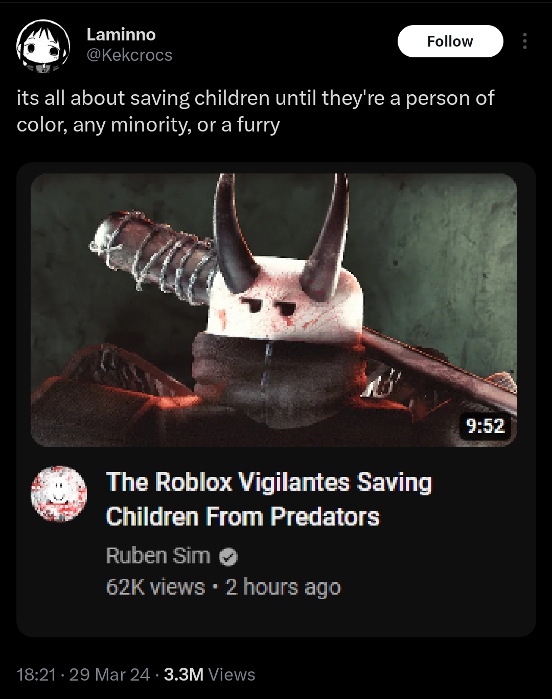The width and height of the screenshot is (552, 699).
Task: Click the verified checkmark badge beside Ruben Sim
Action: [228, 557]
